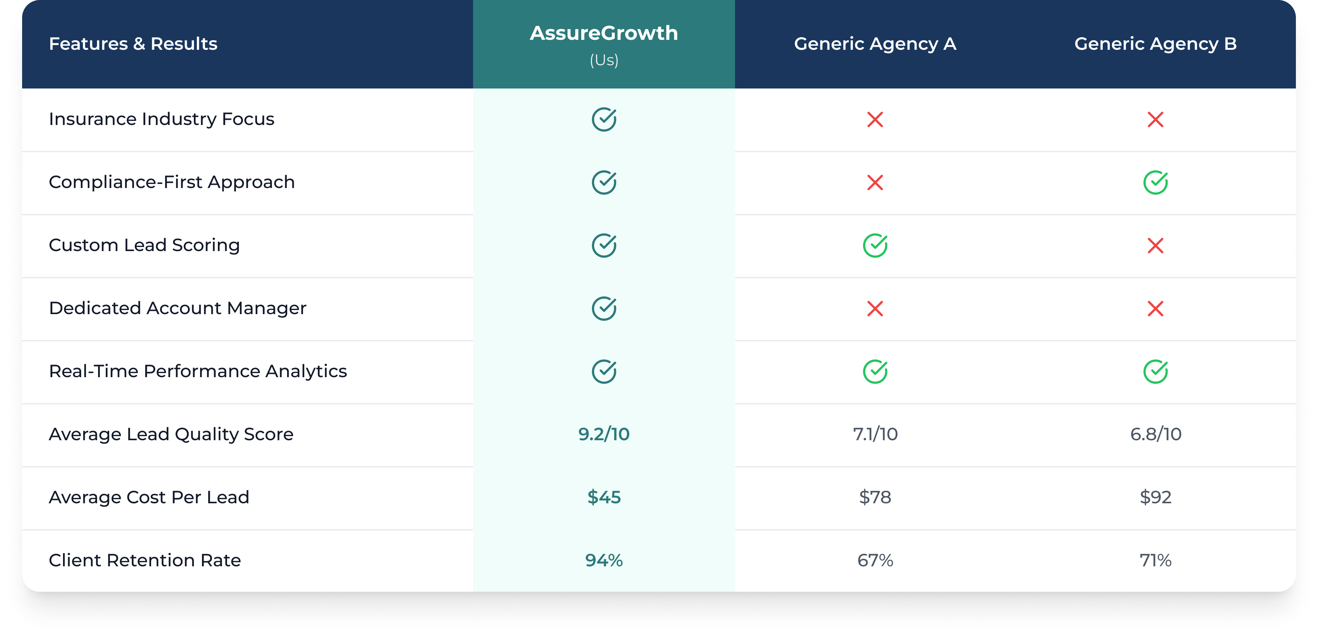Click Generic Agency B's Insurance Industry Focus cross
Image resolution: width=1318 pixels, height=636 pixels.
pos(1155,120)
